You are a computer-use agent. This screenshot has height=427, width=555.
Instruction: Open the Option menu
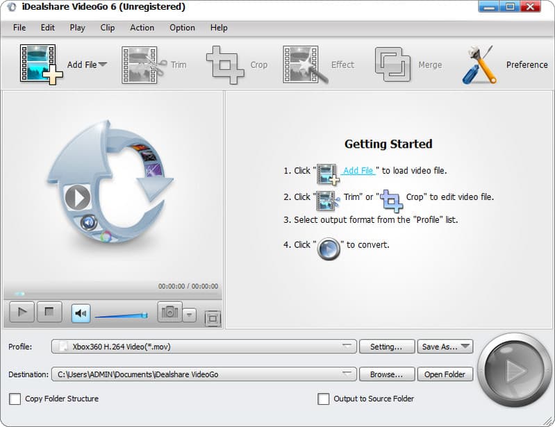coord(182,28)
